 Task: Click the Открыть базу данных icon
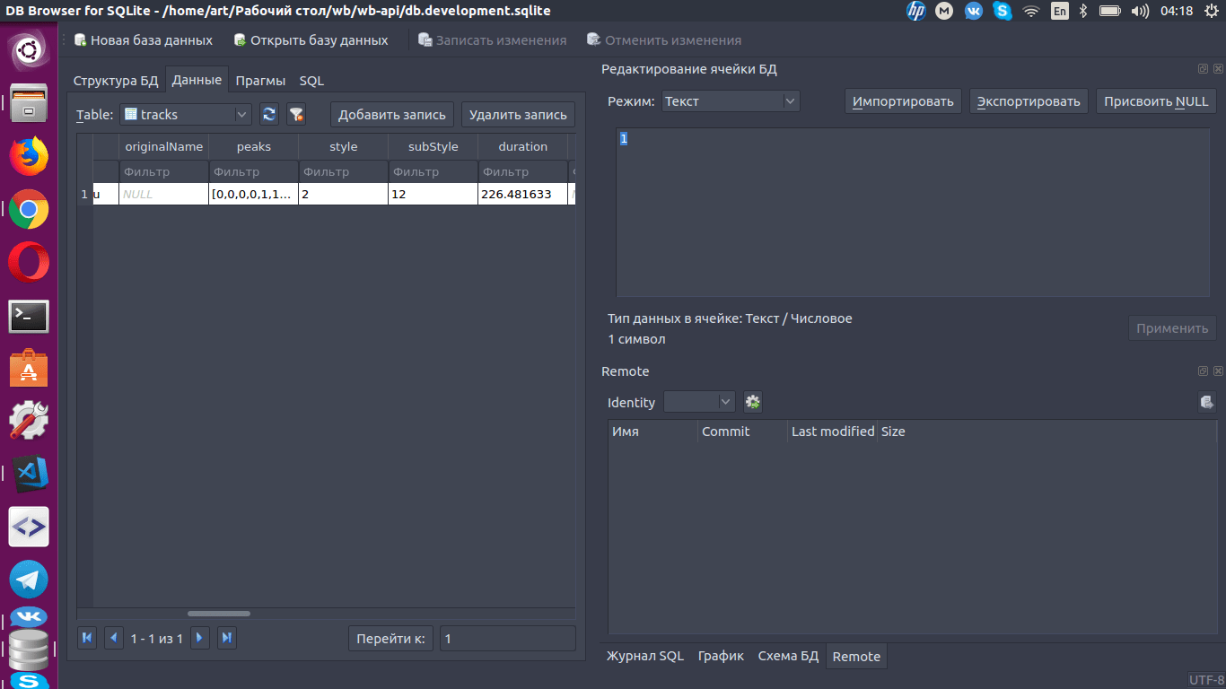(x=240, y=39)
